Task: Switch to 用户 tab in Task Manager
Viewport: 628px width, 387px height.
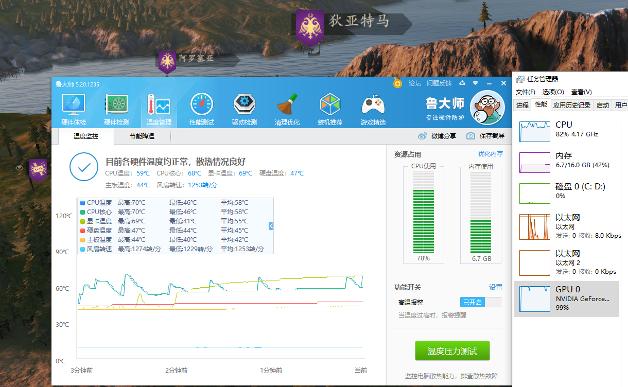Action: coord(621,105)
